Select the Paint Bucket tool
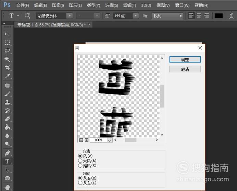The image size is (237, 191). click(x=7, y=127)
